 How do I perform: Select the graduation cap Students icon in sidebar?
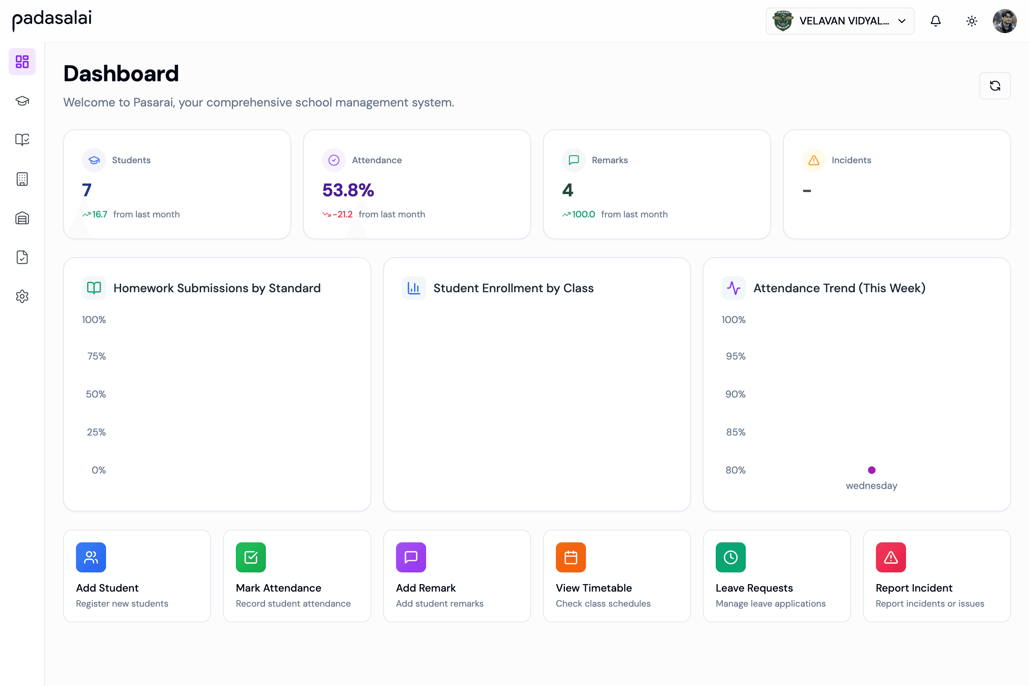tap(22, 101)
